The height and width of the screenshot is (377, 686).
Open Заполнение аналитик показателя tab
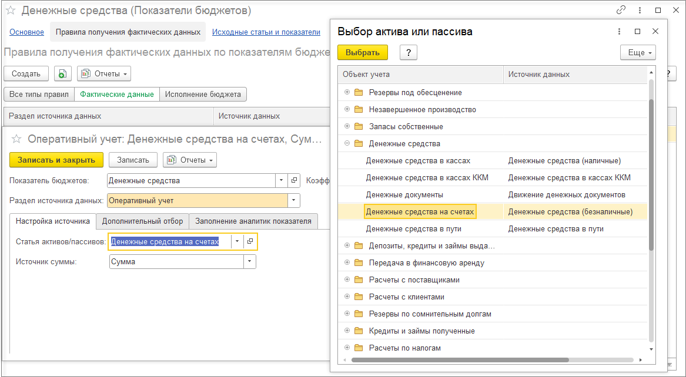[x=253, y=221]
